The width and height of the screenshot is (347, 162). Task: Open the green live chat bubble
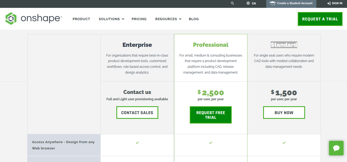[336, 148]
